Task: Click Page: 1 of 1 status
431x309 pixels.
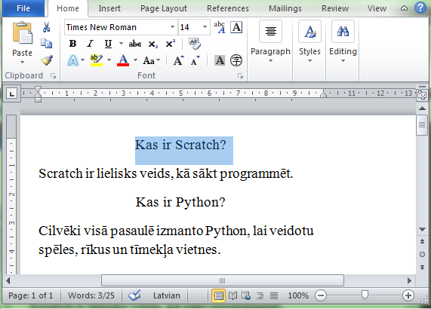Action: click(x=30, y=295)
